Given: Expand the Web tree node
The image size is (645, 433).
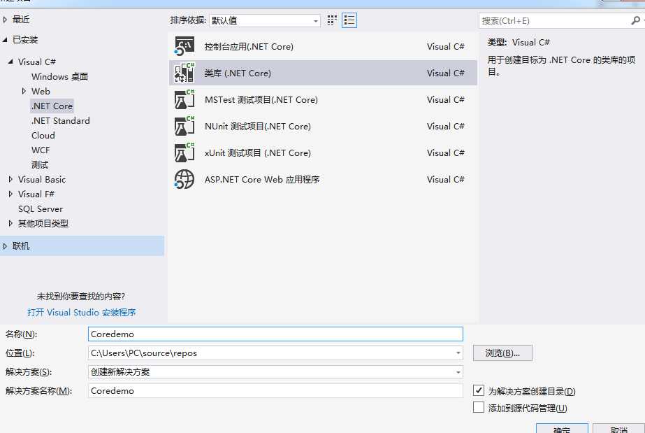Looking at the screenshot, I should 24,91.
